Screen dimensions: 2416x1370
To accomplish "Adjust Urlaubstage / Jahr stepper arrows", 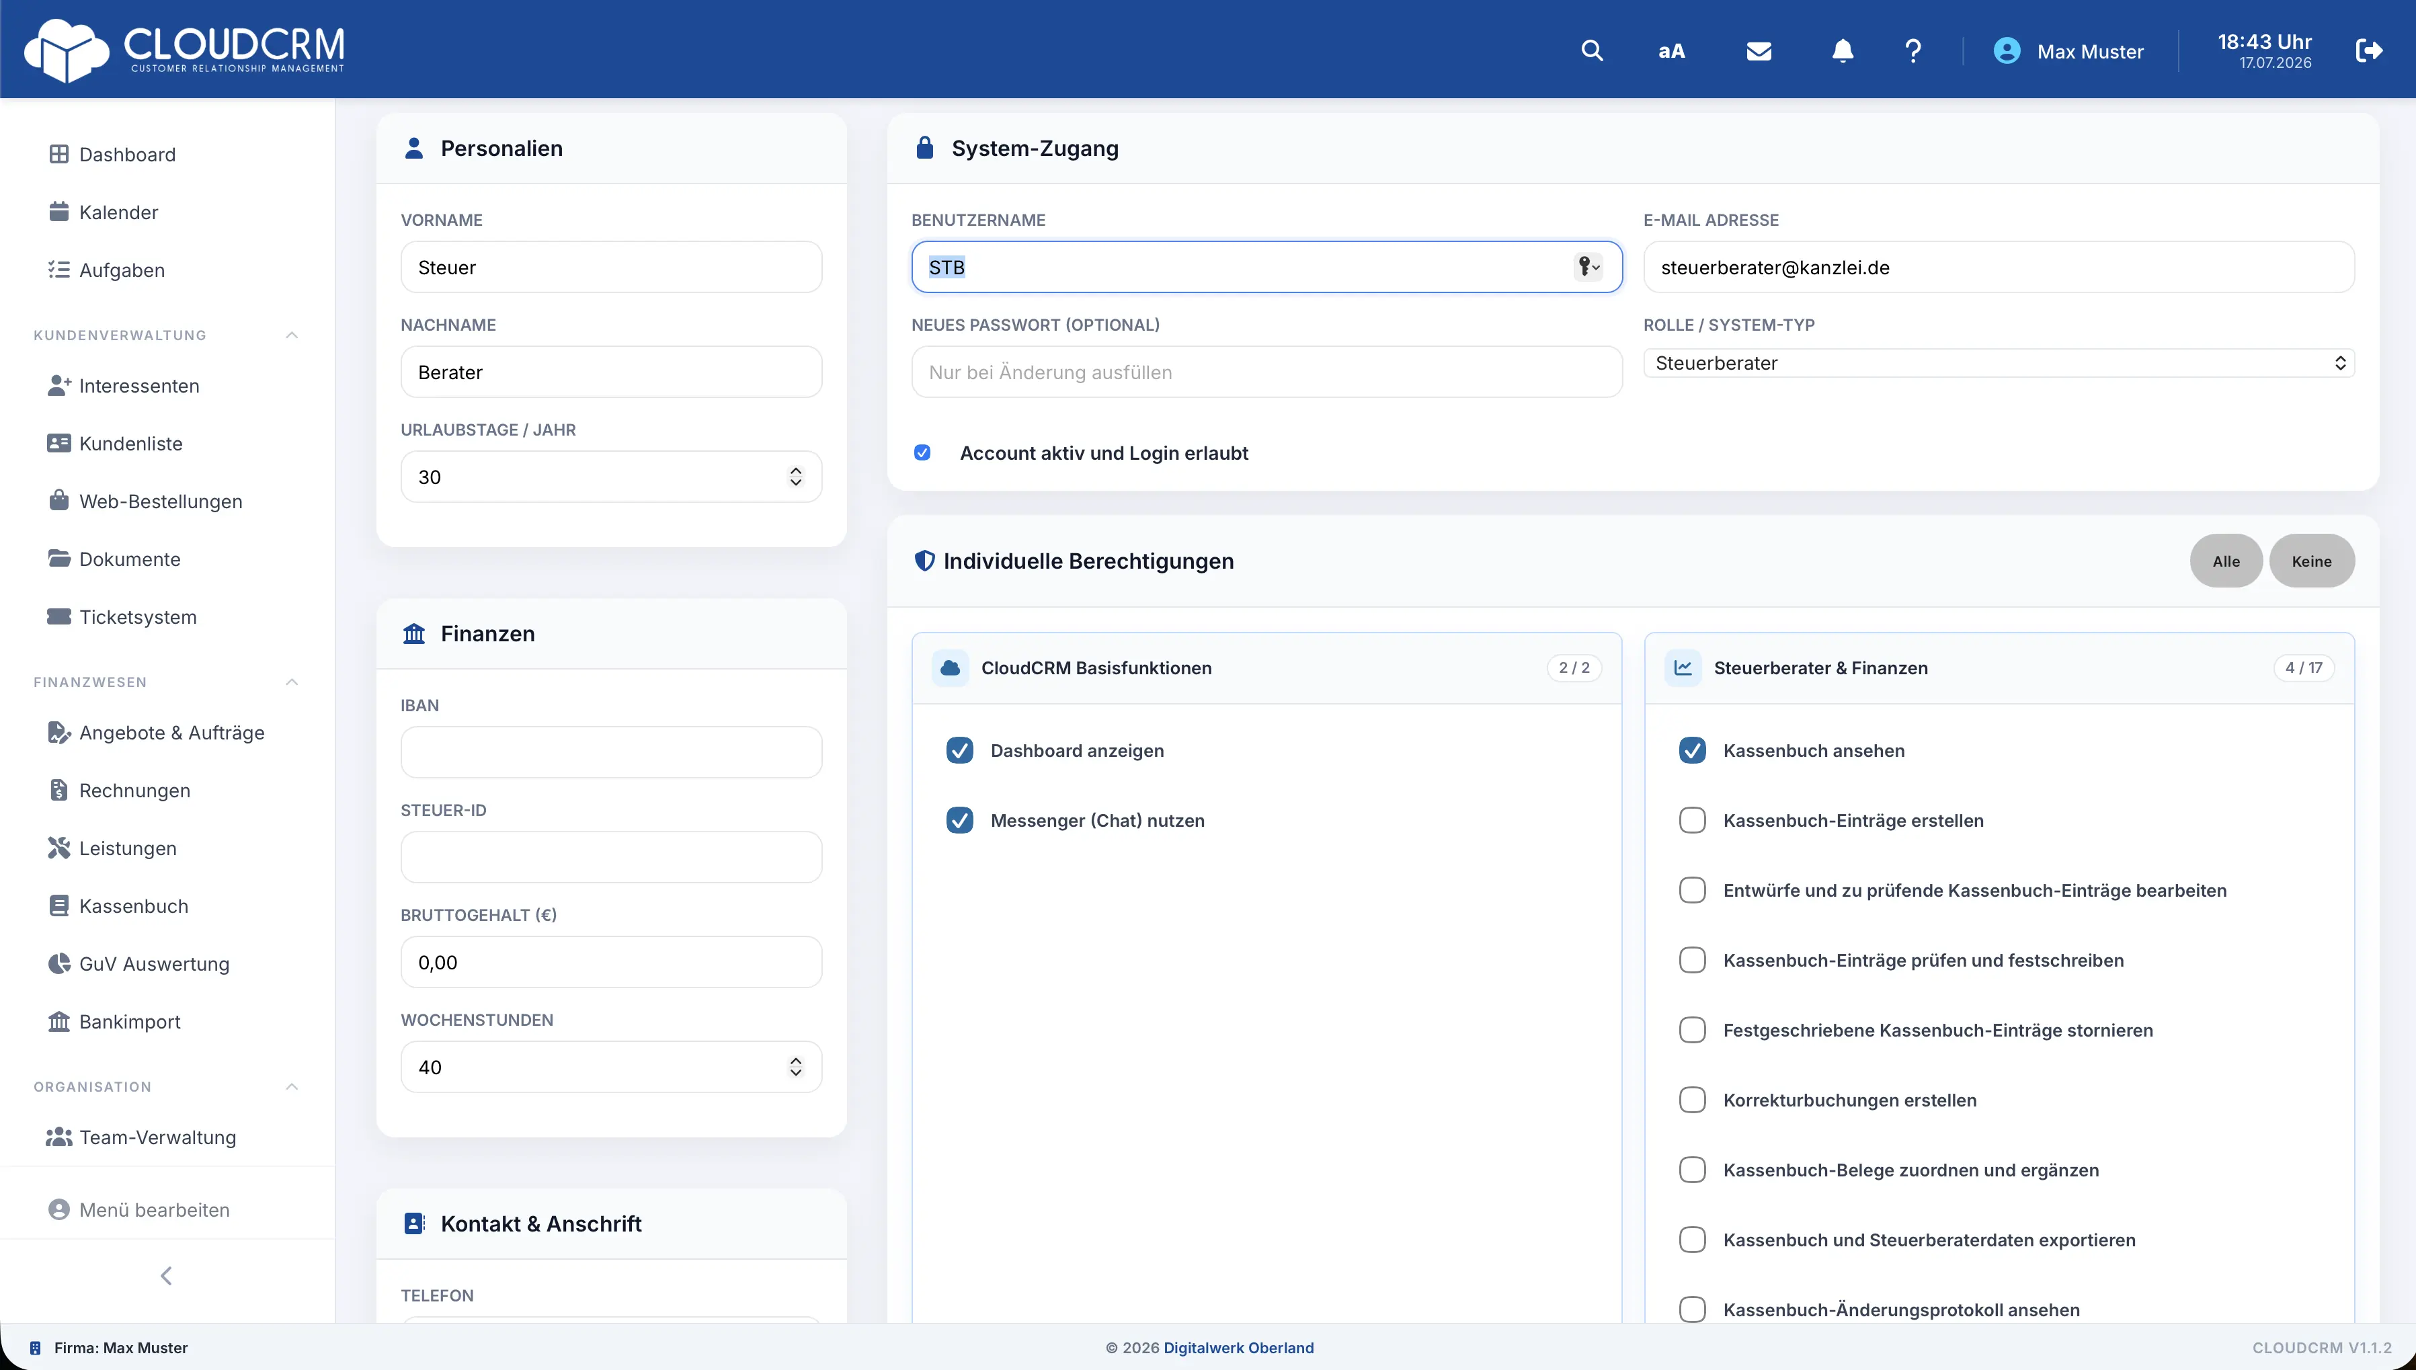I will 795,476.
